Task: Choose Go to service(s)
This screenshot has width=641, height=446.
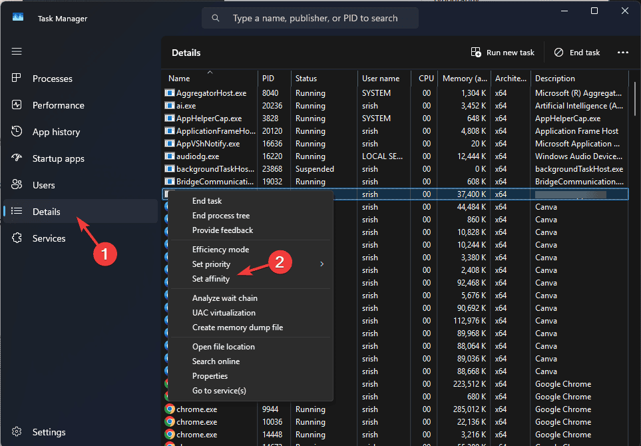Action: pyautogui.click(x=219, y=391)
